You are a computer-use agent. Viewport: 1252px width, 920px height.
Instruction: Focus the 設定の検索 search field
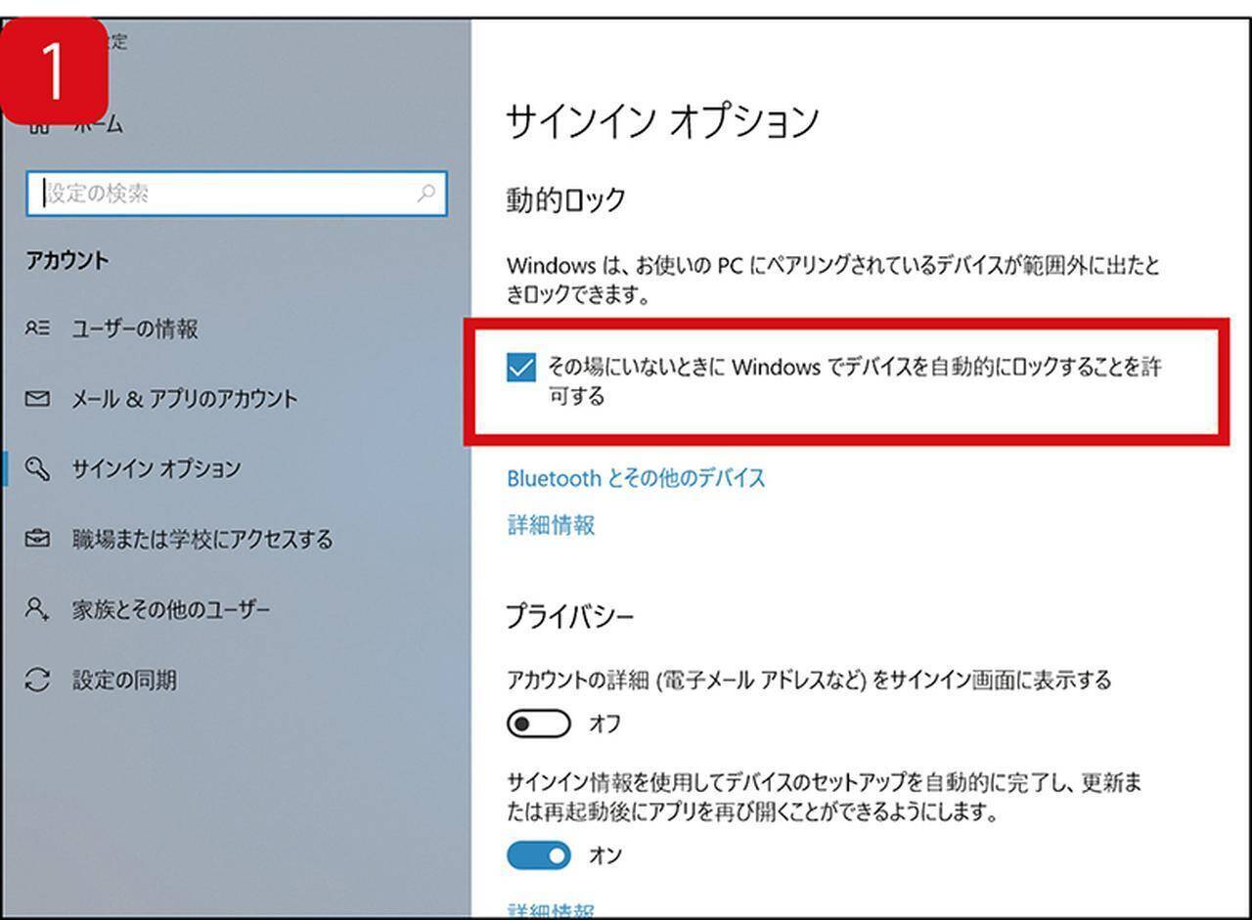[x=225, y=194]
